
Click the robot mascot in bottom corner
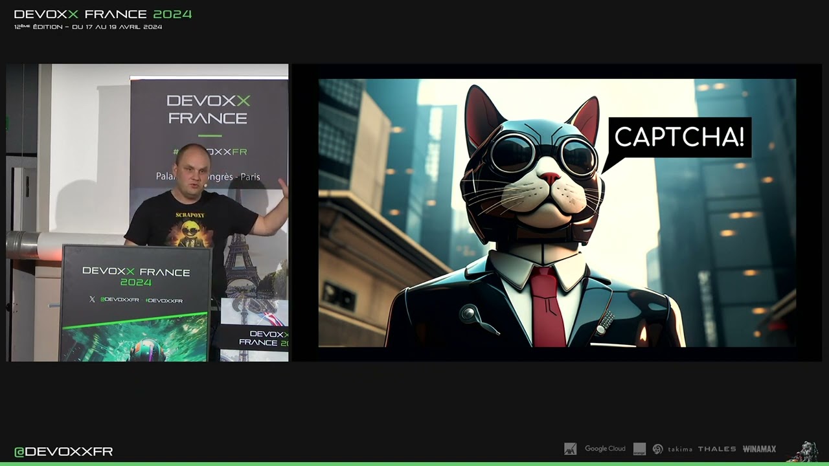(804, 451)
